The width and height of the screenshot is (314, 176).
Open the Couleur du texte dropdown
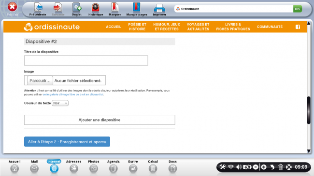tap(60, 103)
